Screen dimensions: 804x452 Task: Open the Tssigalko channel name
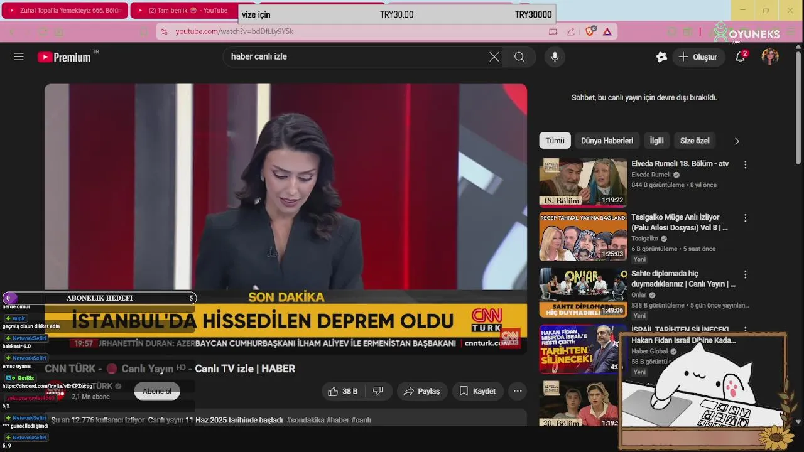(x=644, y=239)
